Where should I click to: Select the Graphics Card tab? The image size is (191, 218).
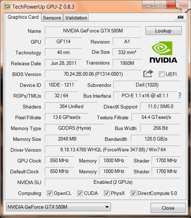23,17
